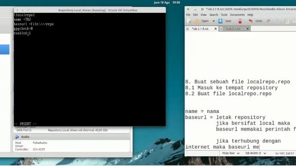The image size is (296, 166).
Task: Click the 'jika bersifat local maka' line
Action: [x=253, y=124]
